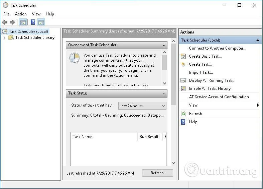Click the green Refresh action icon

click(x=183, y=114)
